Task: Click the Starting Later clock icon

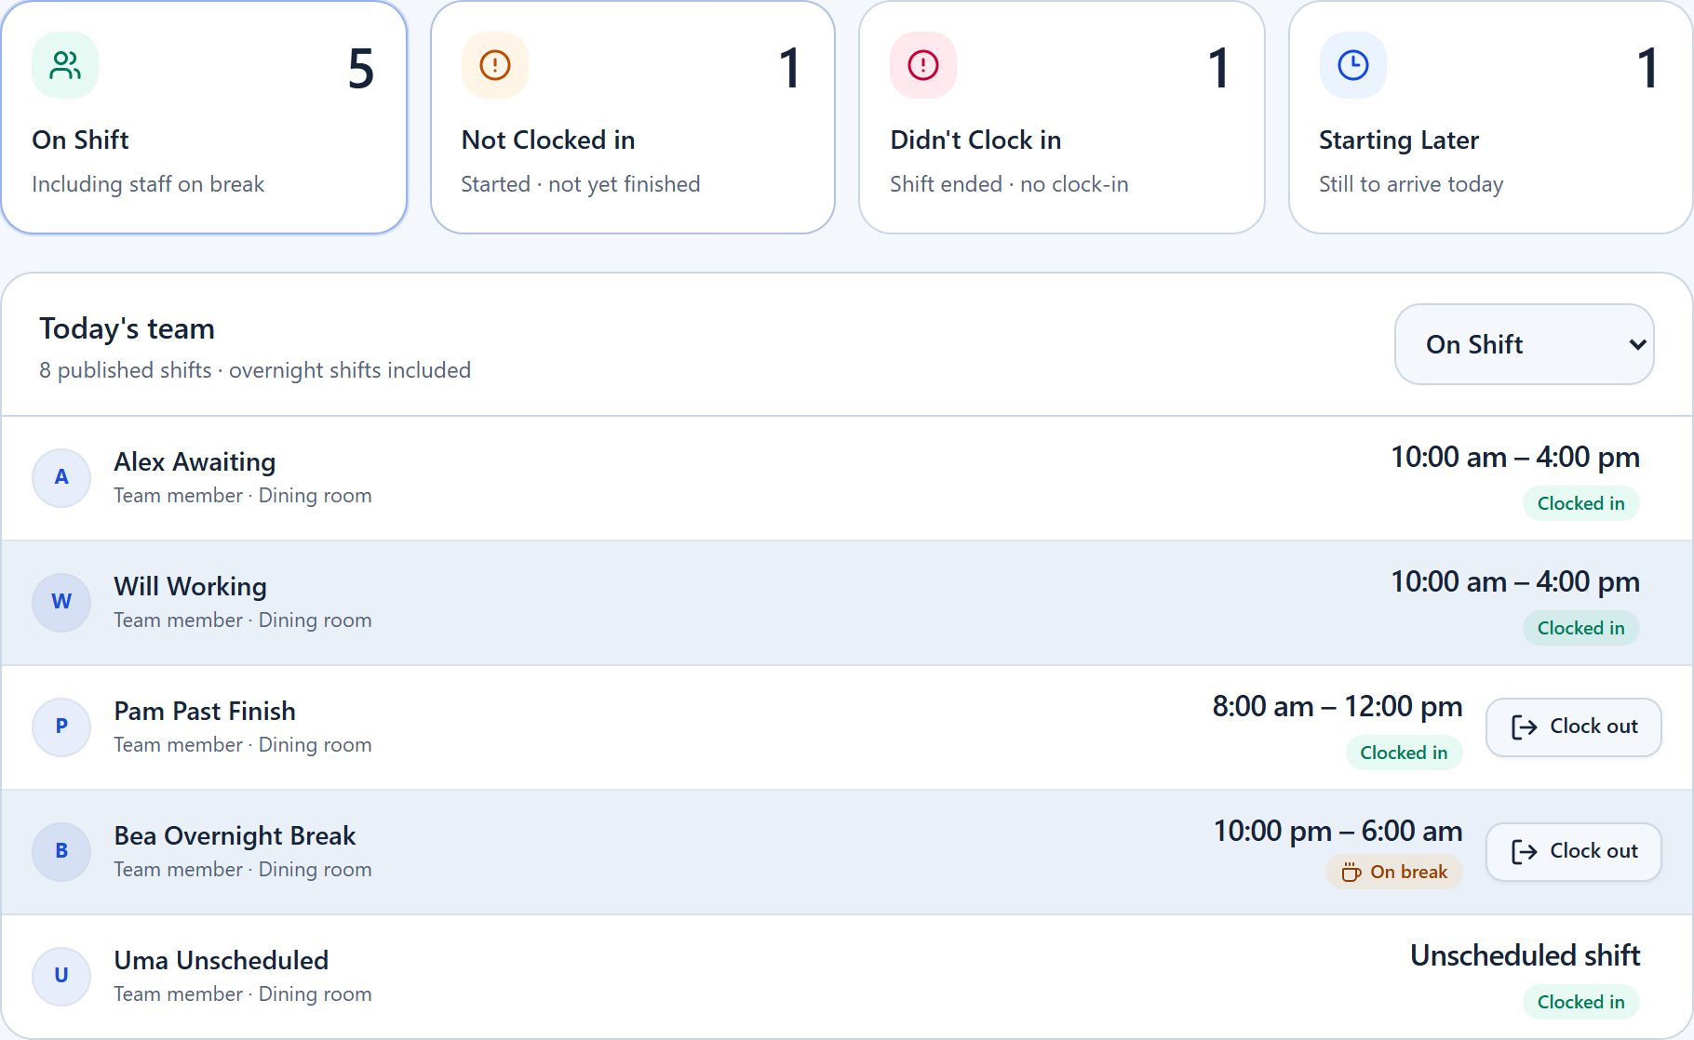Action: 1353,65
